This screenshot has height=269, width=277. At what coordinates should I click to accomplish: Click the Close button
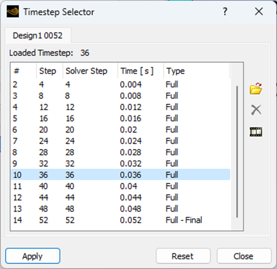point(244,256)
